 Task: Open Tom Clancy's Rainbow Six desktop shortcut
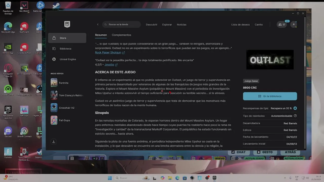coord(24,154)
